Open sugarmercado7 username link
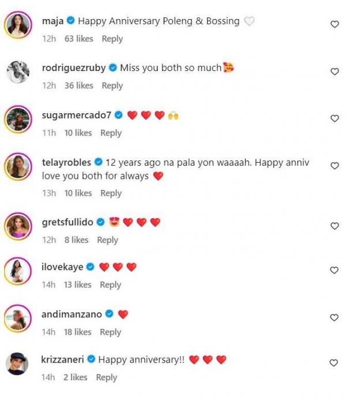This screenshot has width=346, height=404. [x=77, y=115]
